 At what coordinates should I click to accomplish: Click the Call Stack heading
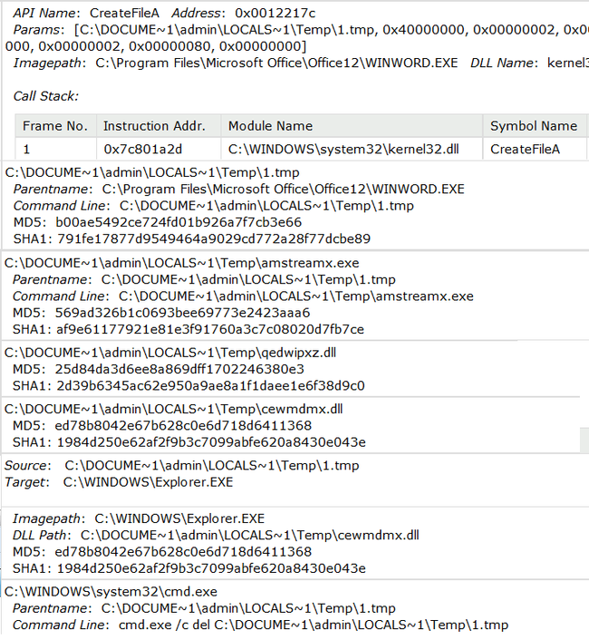(x=45, y=96)
